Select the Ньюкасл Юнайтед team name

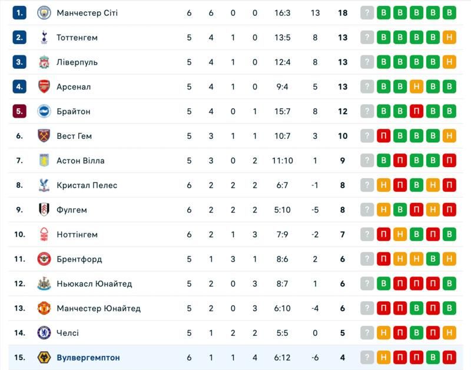[94, 284]
